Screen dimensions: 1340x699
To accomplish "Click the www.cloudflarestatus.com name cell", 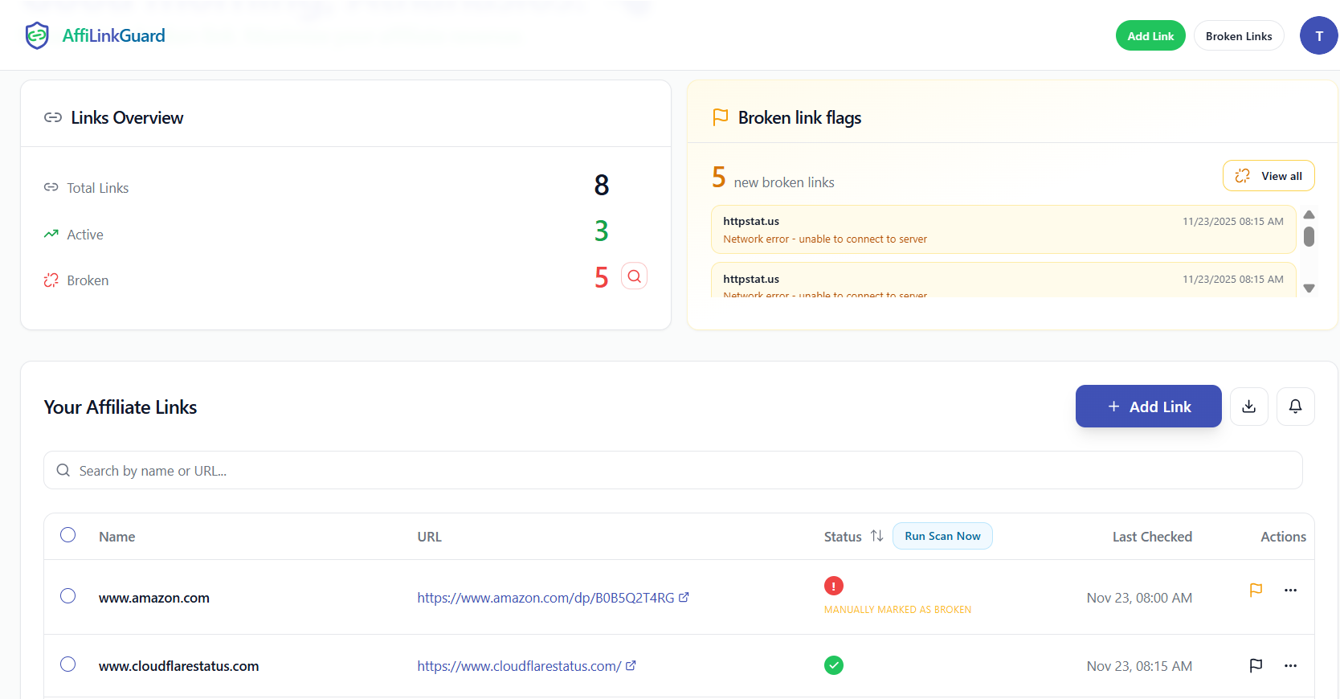I will (x=178, y=666).
